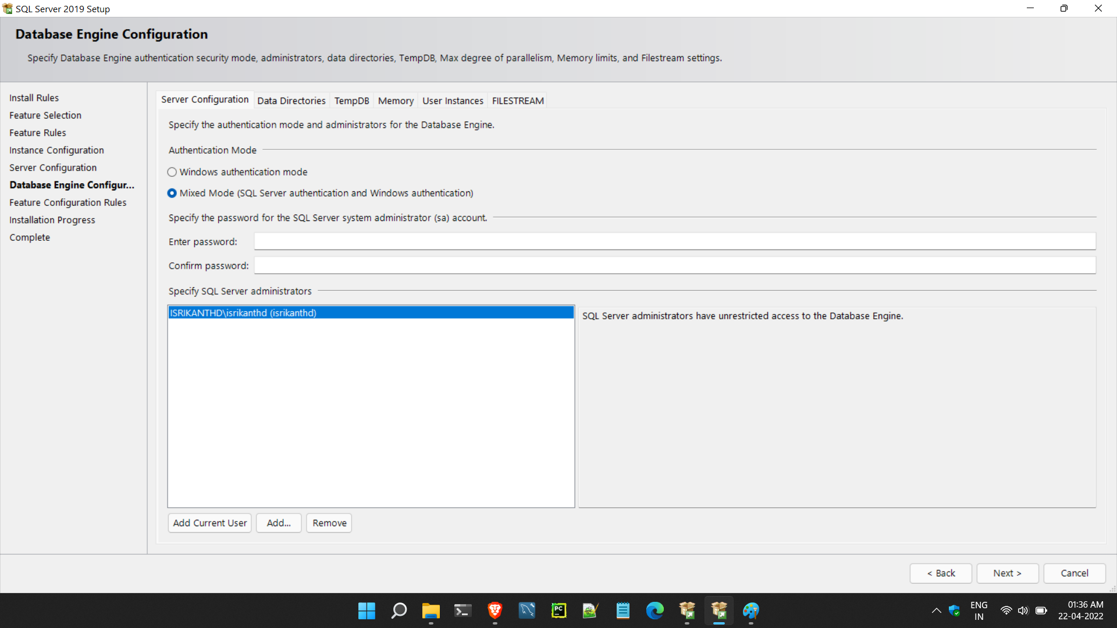Open the TempDB tab
This screenshot has height=628, width=1117.
[351, 101]
